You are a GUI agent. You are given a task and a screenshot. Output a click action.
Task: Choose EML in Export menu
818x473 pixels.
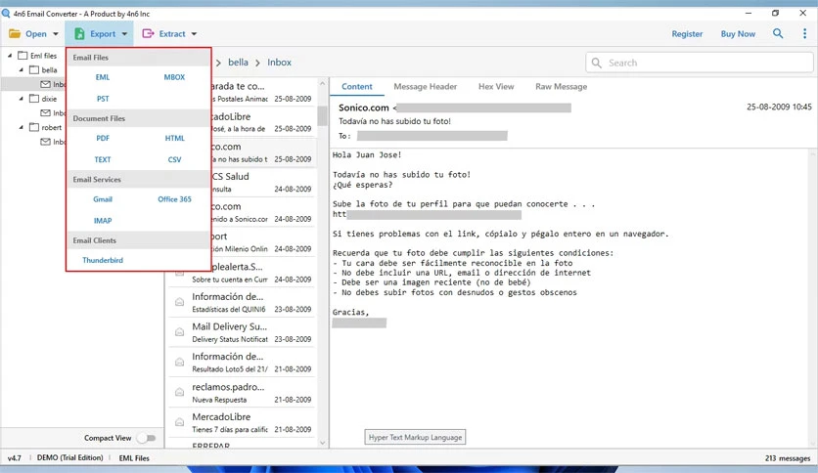click(103, 77)
